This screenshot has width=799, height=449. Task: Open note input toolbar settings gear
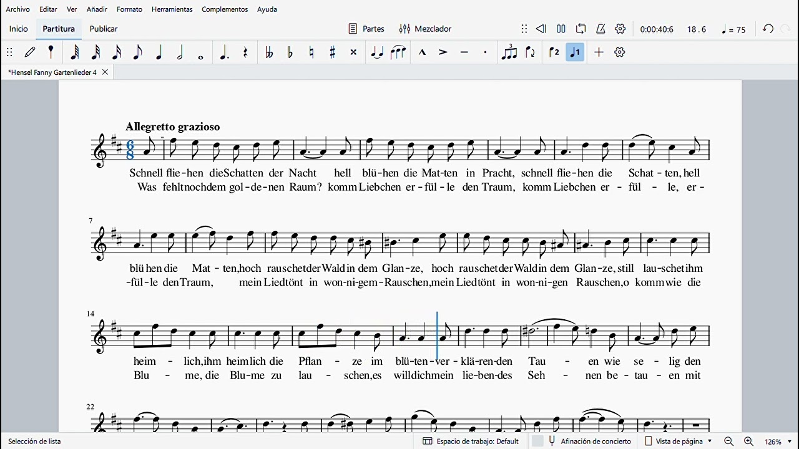619,52
